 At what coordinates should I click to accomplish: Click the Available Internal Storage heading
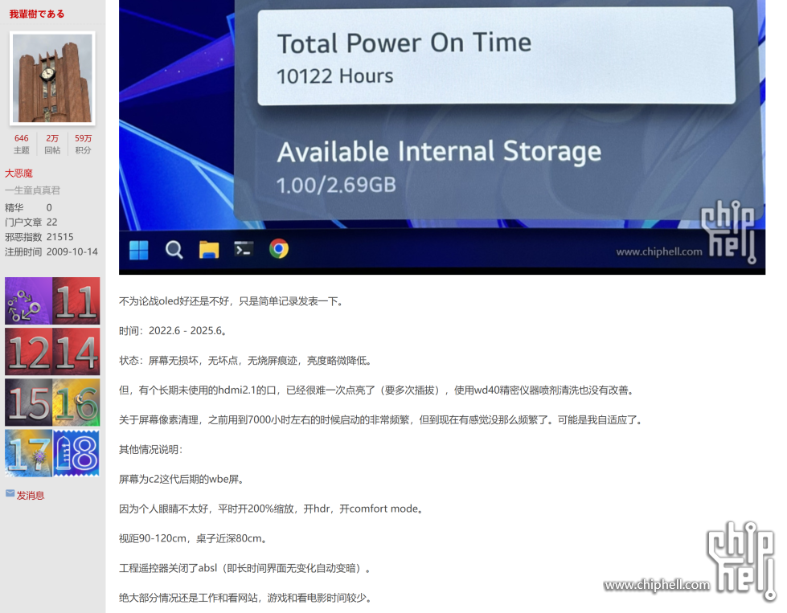(439, 152)
